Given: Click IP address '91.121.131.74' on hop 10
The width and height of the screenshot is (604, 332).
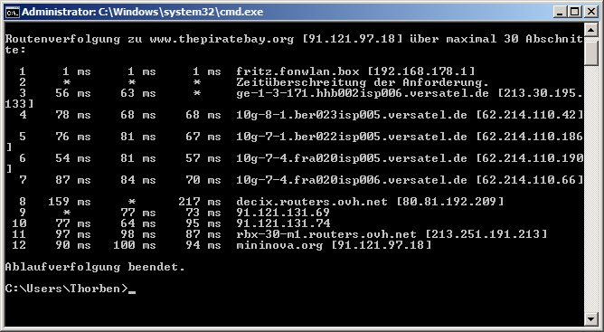Looking at the screenshot, I should 283,223.
